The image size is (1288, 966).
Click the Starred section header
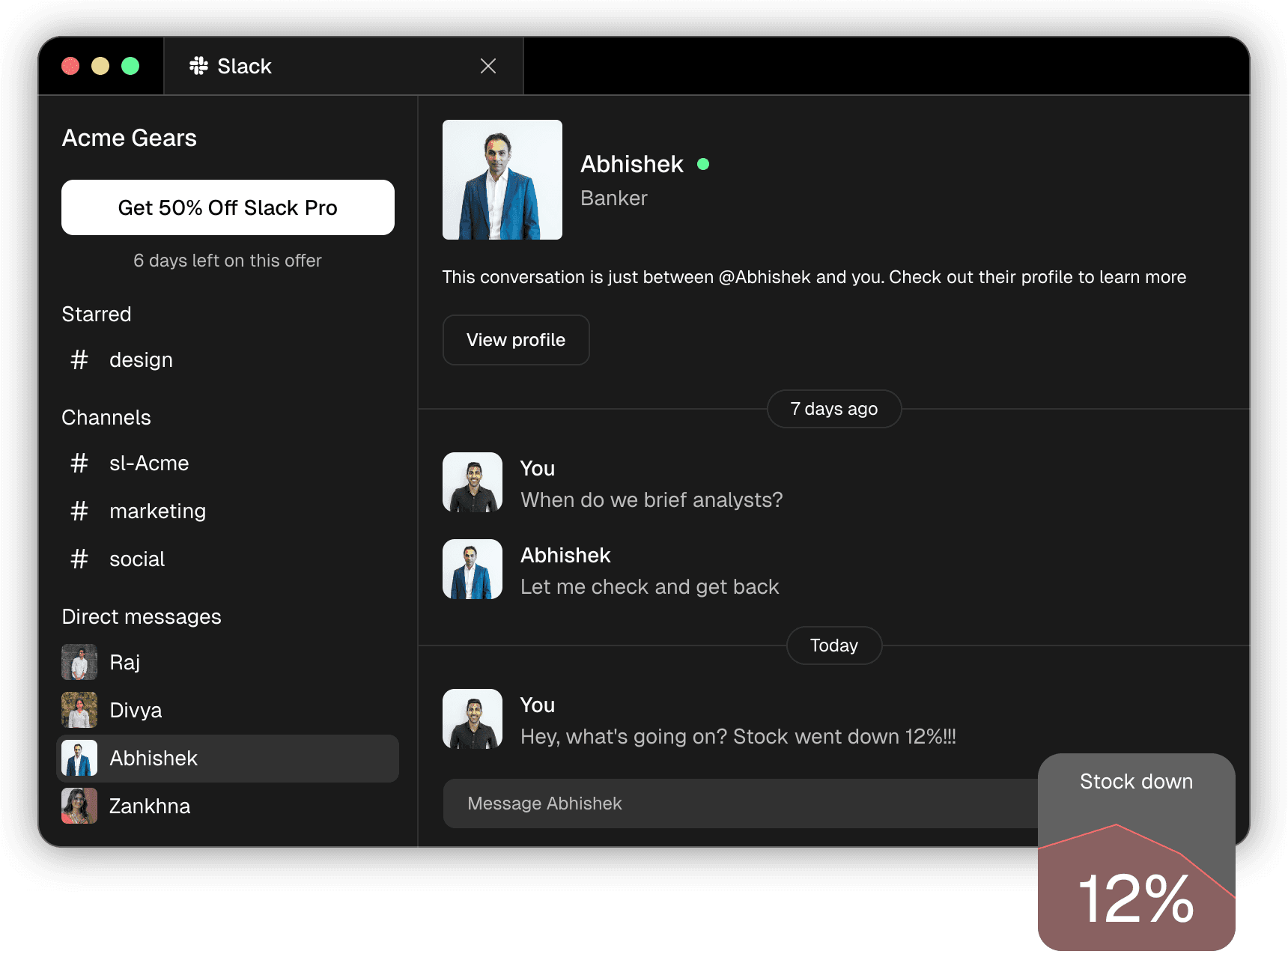point(97,314)
